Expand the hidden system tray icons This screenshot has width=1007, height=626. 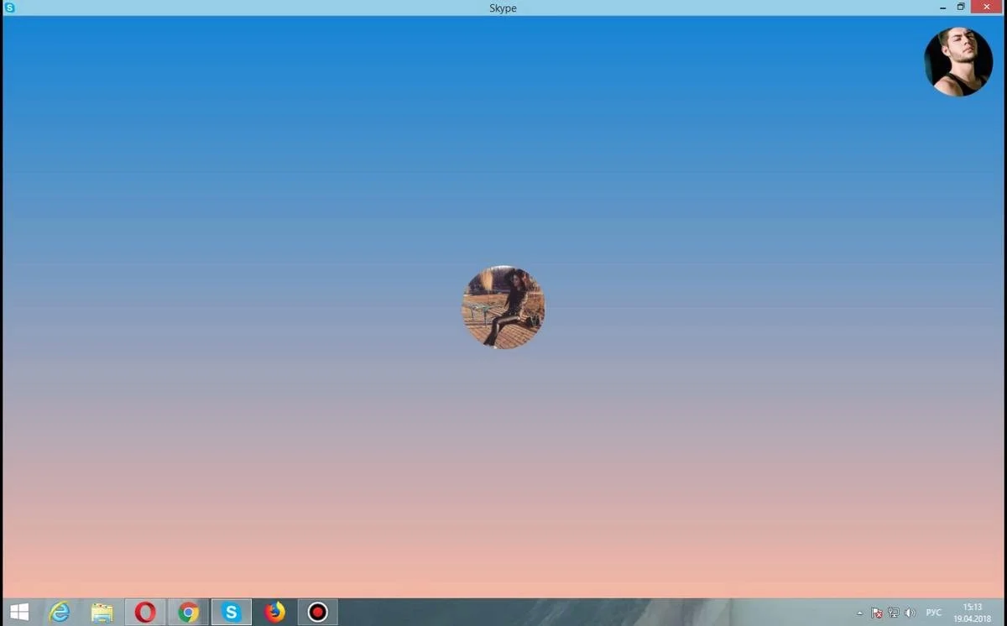click(x=859, y=613)
